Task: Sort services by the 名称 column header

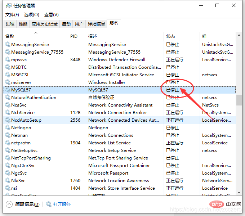Action: [36, 36]
